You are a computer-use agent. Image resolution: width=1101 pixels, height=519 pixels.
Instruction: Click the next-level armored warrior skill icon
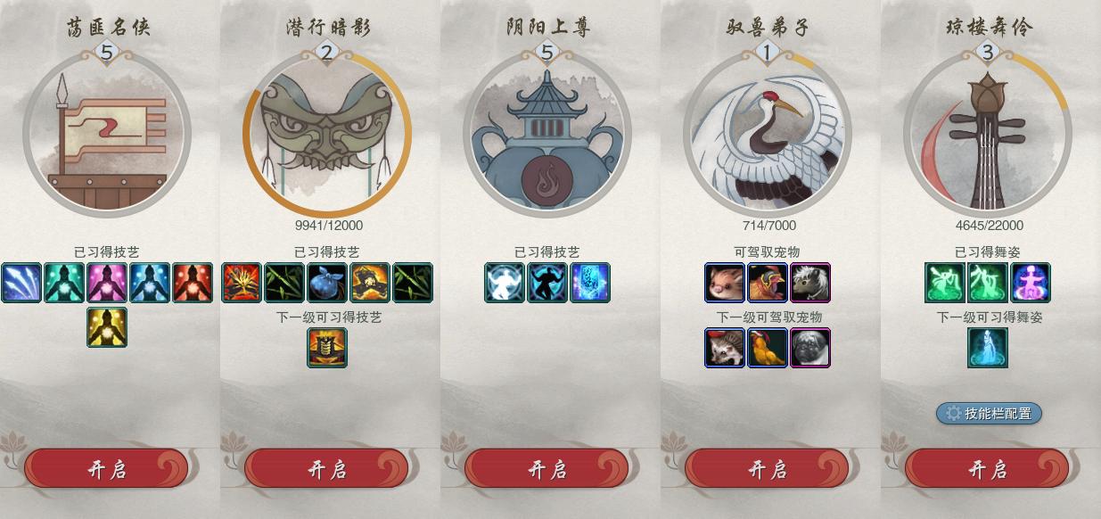pyautogui.click(x=327, y=348)
